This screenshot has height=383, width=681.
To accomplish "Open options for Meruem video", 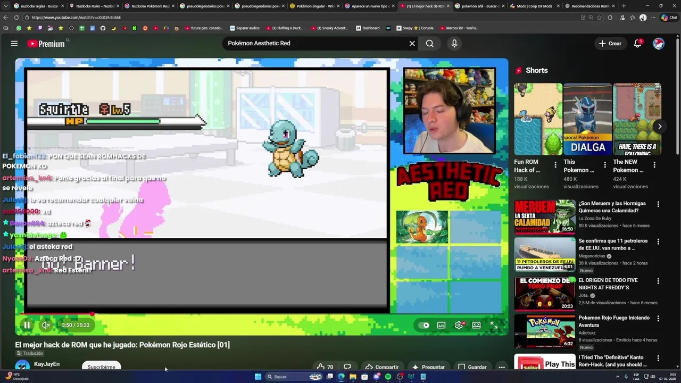I will click(658, 204).
